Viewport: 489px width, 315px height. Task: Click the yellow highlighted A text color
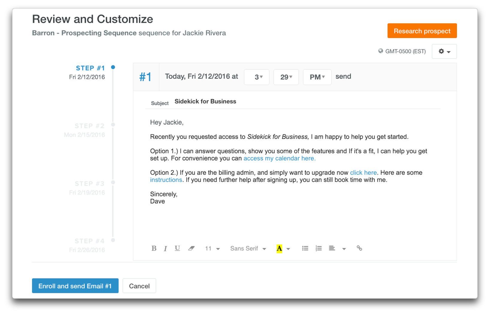coord(279,249)
